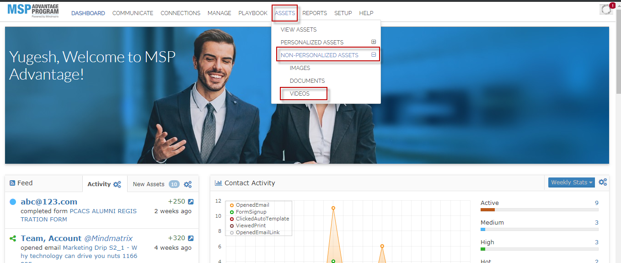This screenshot has width=621, height=263.
Task: Click the Active progress bar
Action: (539, 209)
